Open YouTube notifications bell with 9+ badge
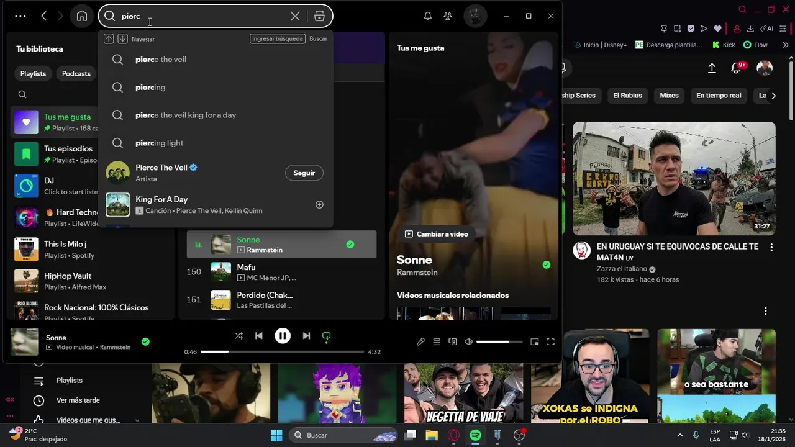This screenshot has width=795, height=447. click(x=737, y=68)
